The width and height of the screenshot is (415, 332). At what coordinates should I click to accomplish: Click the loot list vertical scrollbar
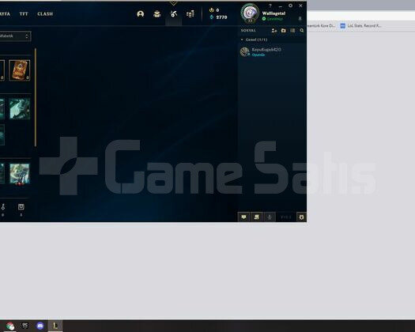click(x=36, y=97)
